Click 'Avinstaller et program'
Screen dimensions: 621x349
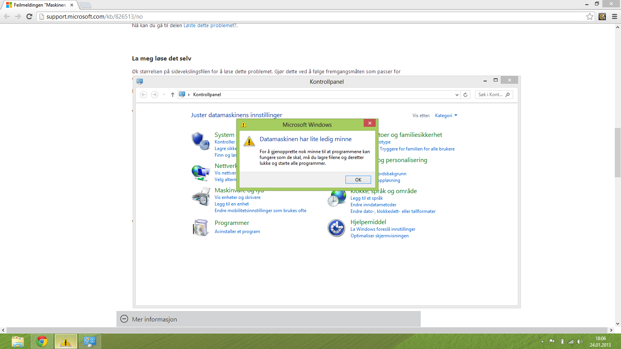[x=237, y=232]
